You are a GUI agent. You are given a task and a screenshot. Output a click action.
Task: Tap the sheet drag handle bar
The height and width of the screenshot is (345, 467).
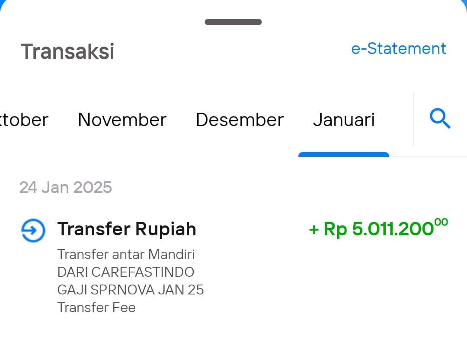point(233,22)
